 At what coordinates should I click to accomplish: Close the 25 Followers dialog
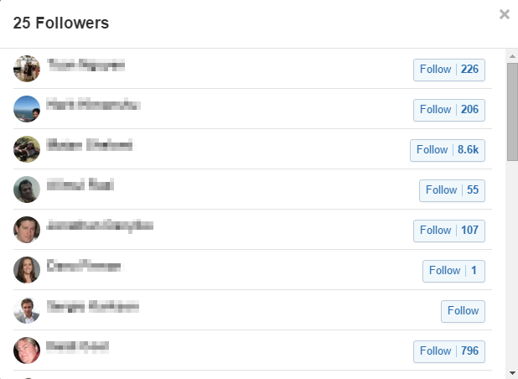click(504, 14)
